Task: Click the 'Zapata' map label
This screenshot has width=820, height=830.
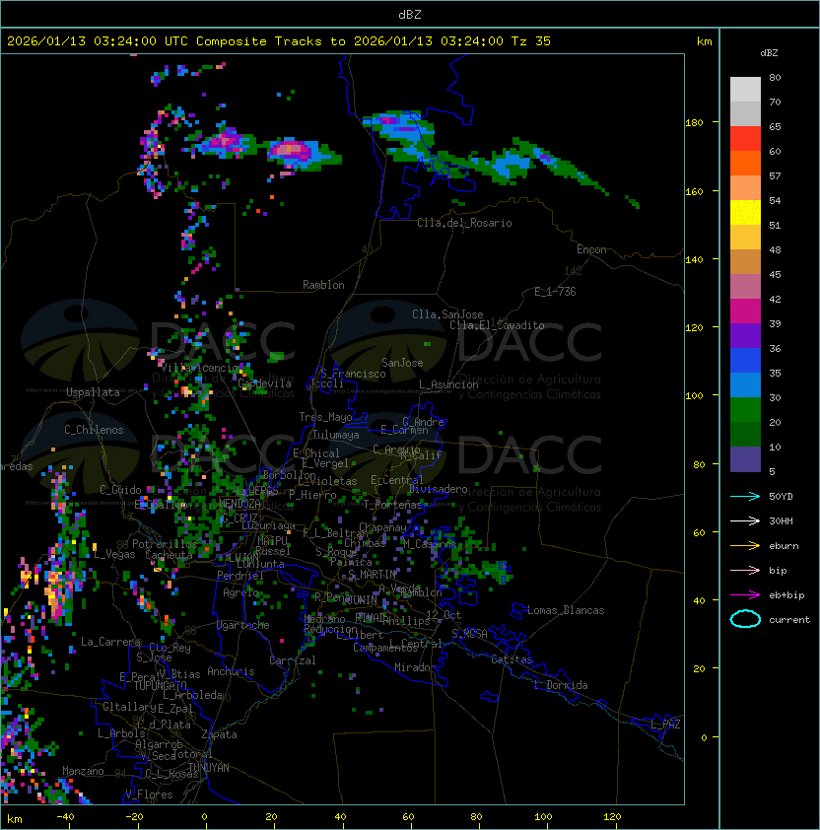Action: tap(219, 734)
